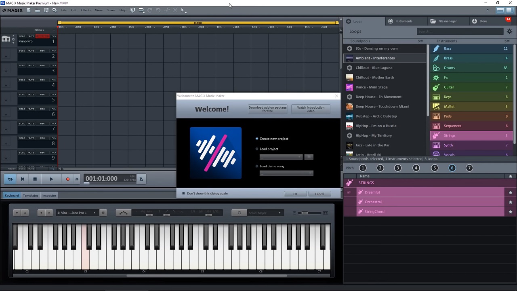Click the metronome icon beside tempo
517x291 pixels.
(x=141, y=179)
